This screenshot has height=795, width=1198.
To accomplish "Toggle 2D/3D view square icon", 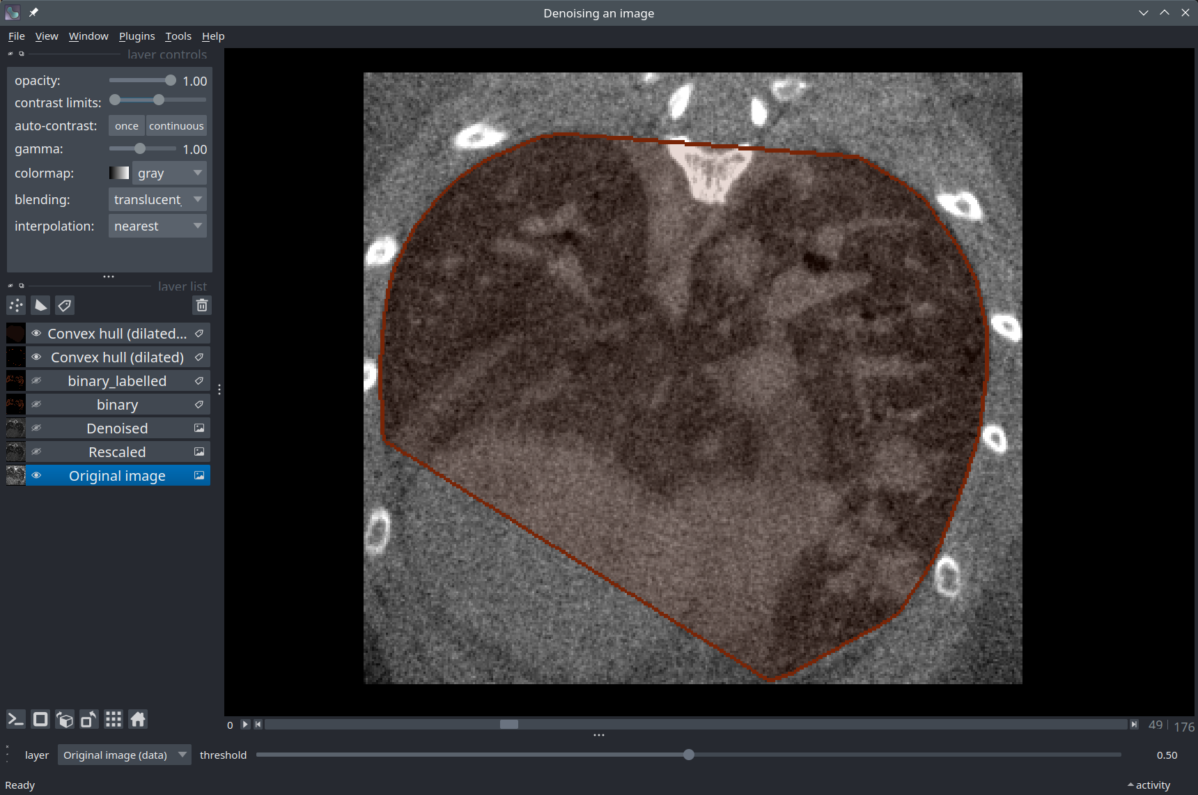I will click(40, 719).
